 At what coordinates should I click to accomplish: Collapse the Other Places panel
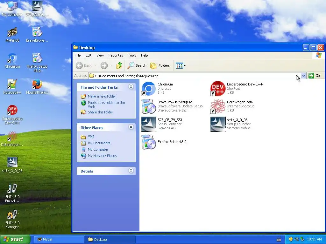(131, 127)
